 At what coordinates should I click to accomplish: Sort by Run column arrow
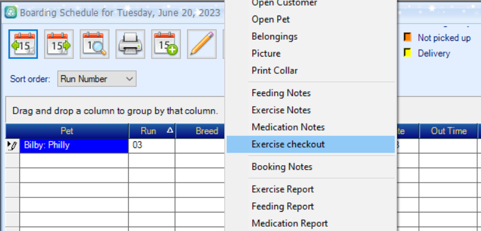click(x=170, y=130)
